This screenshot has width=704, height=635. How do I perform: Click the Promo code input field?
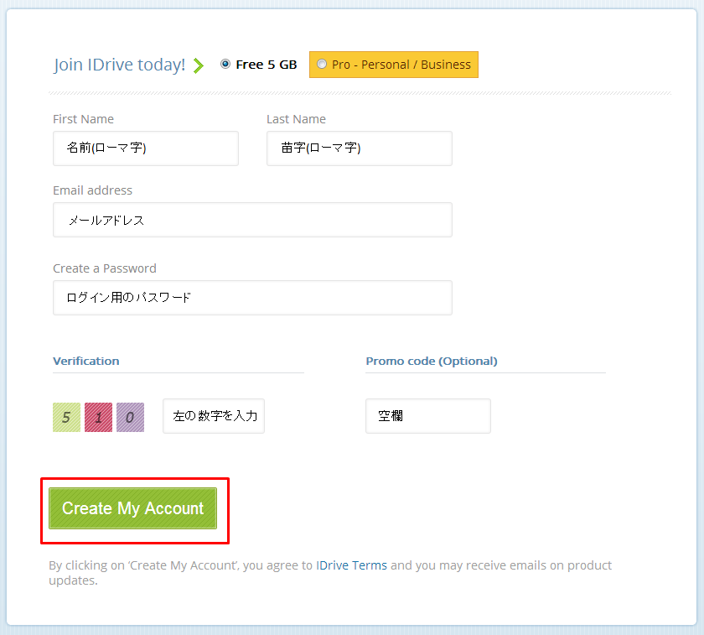point(428,416)
